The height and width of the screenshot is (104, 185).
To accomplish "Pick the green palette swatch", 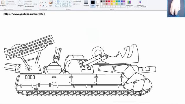I will [117, 1].
